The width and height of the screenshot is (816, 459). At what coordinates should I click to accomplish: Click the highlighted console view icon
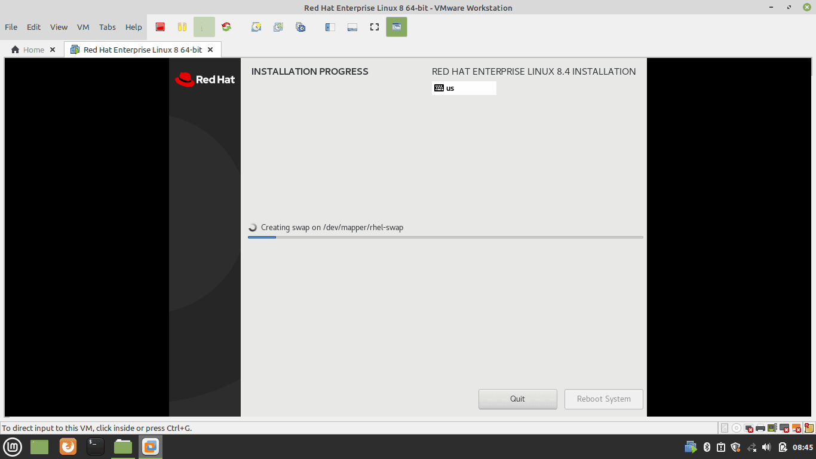397,27
